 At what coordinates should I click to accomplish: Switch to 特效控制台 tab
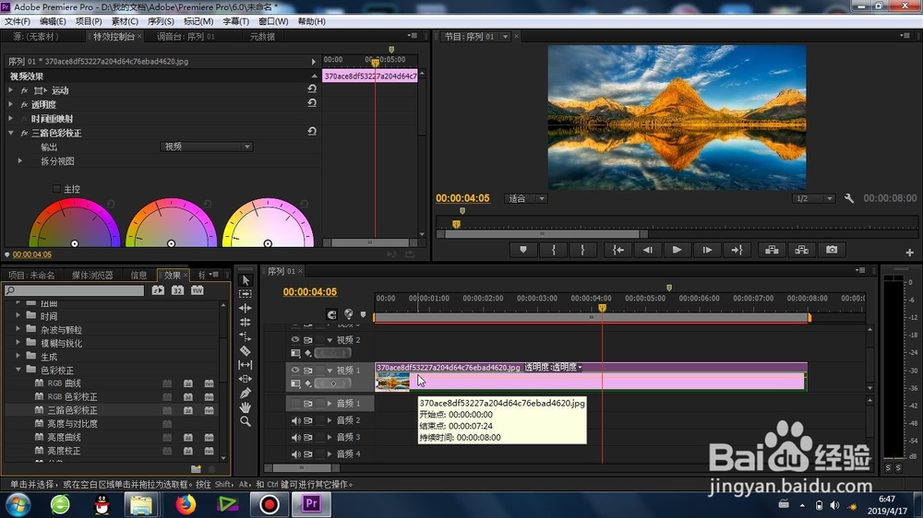click(114, 37)
